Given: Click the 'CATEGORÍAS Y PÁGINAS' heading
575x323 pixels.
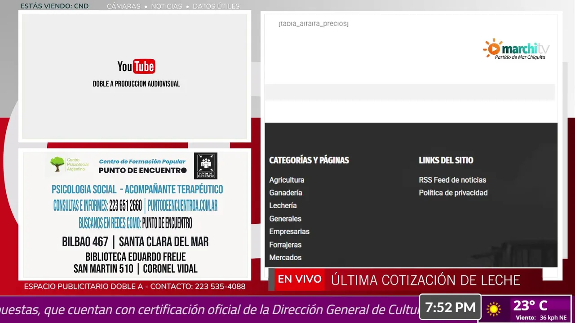Looking at the screenshot, I should (309, 160).
